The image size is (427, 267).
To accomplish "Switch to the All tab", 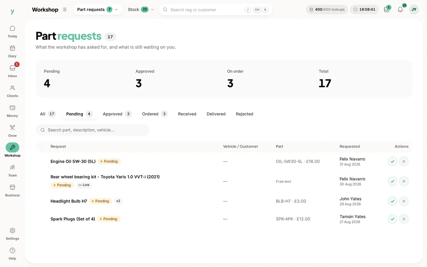I will pos(48,114).
